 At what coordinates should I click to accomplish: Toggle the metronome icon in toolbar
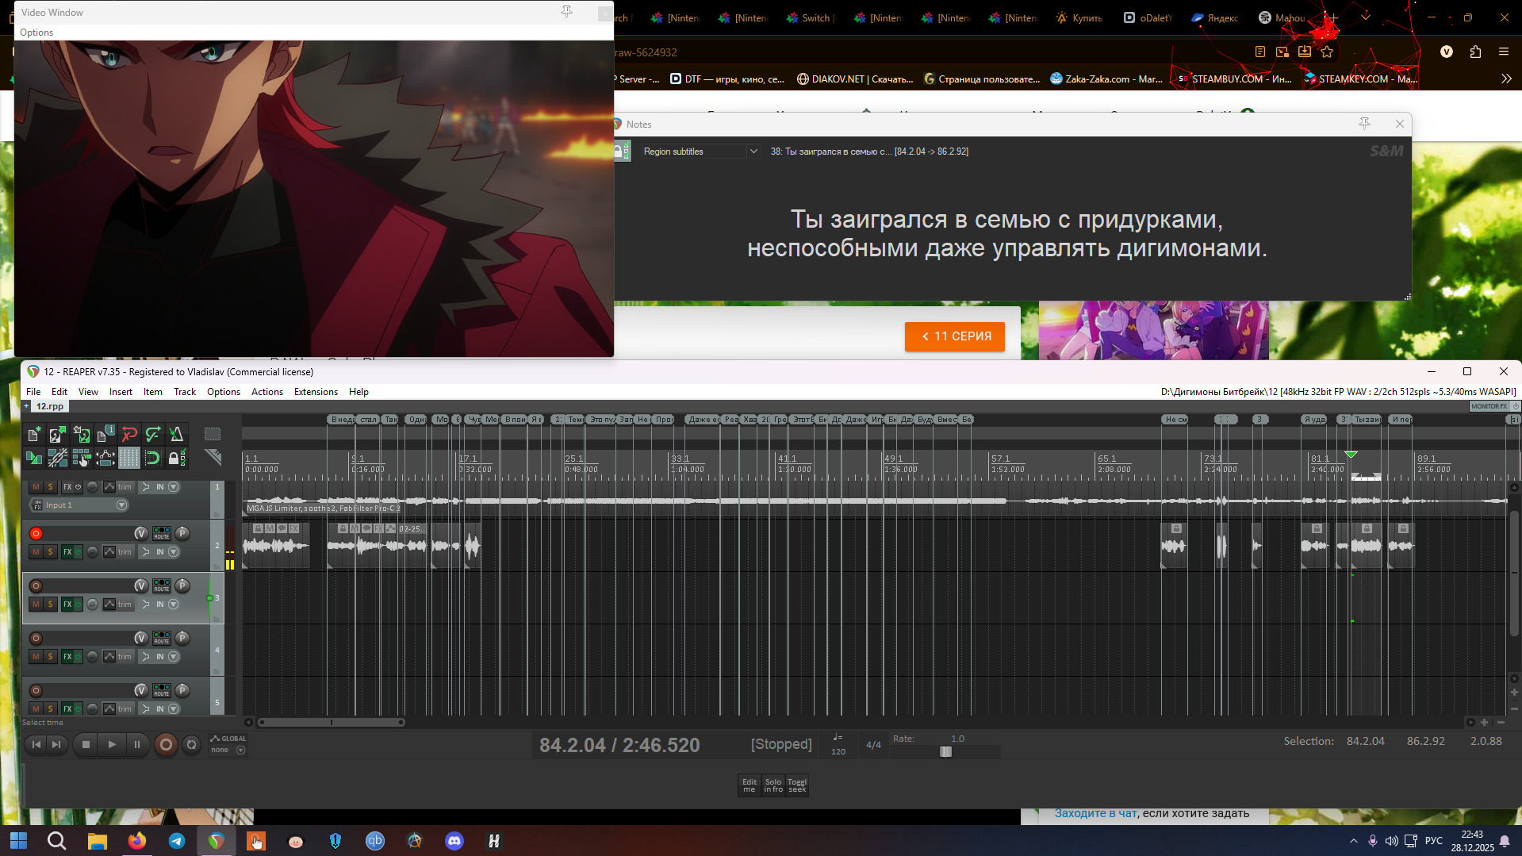click(x=176, y=434)
